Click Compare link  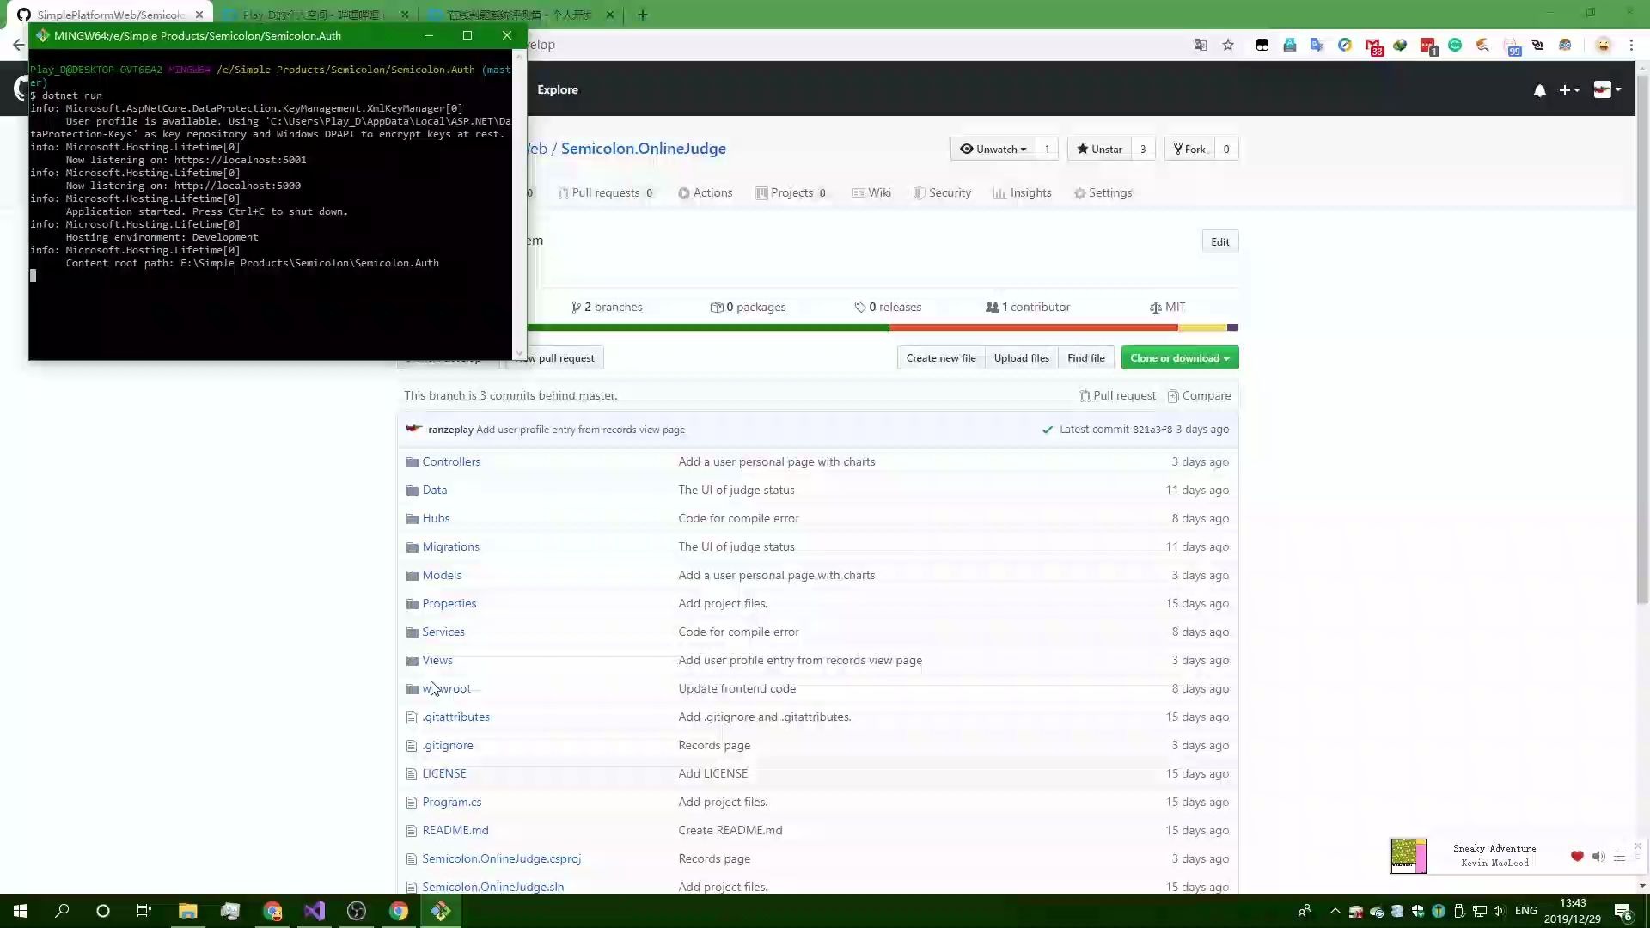(1199, 395)
